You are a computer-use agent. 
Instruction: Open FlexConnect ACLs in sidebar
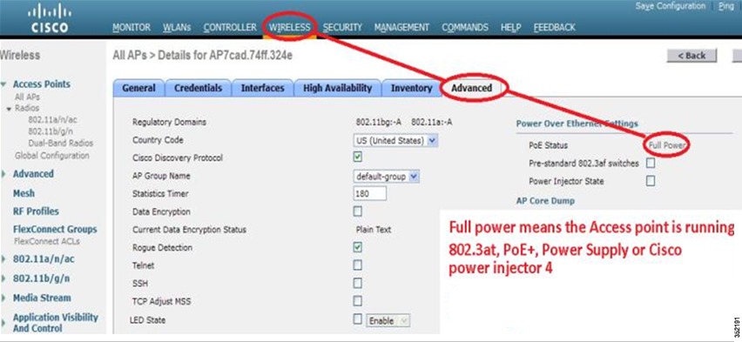47,241
